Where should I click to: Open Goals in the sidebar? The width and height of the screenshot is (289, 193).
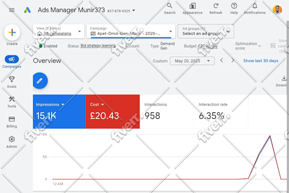[11, 82]
